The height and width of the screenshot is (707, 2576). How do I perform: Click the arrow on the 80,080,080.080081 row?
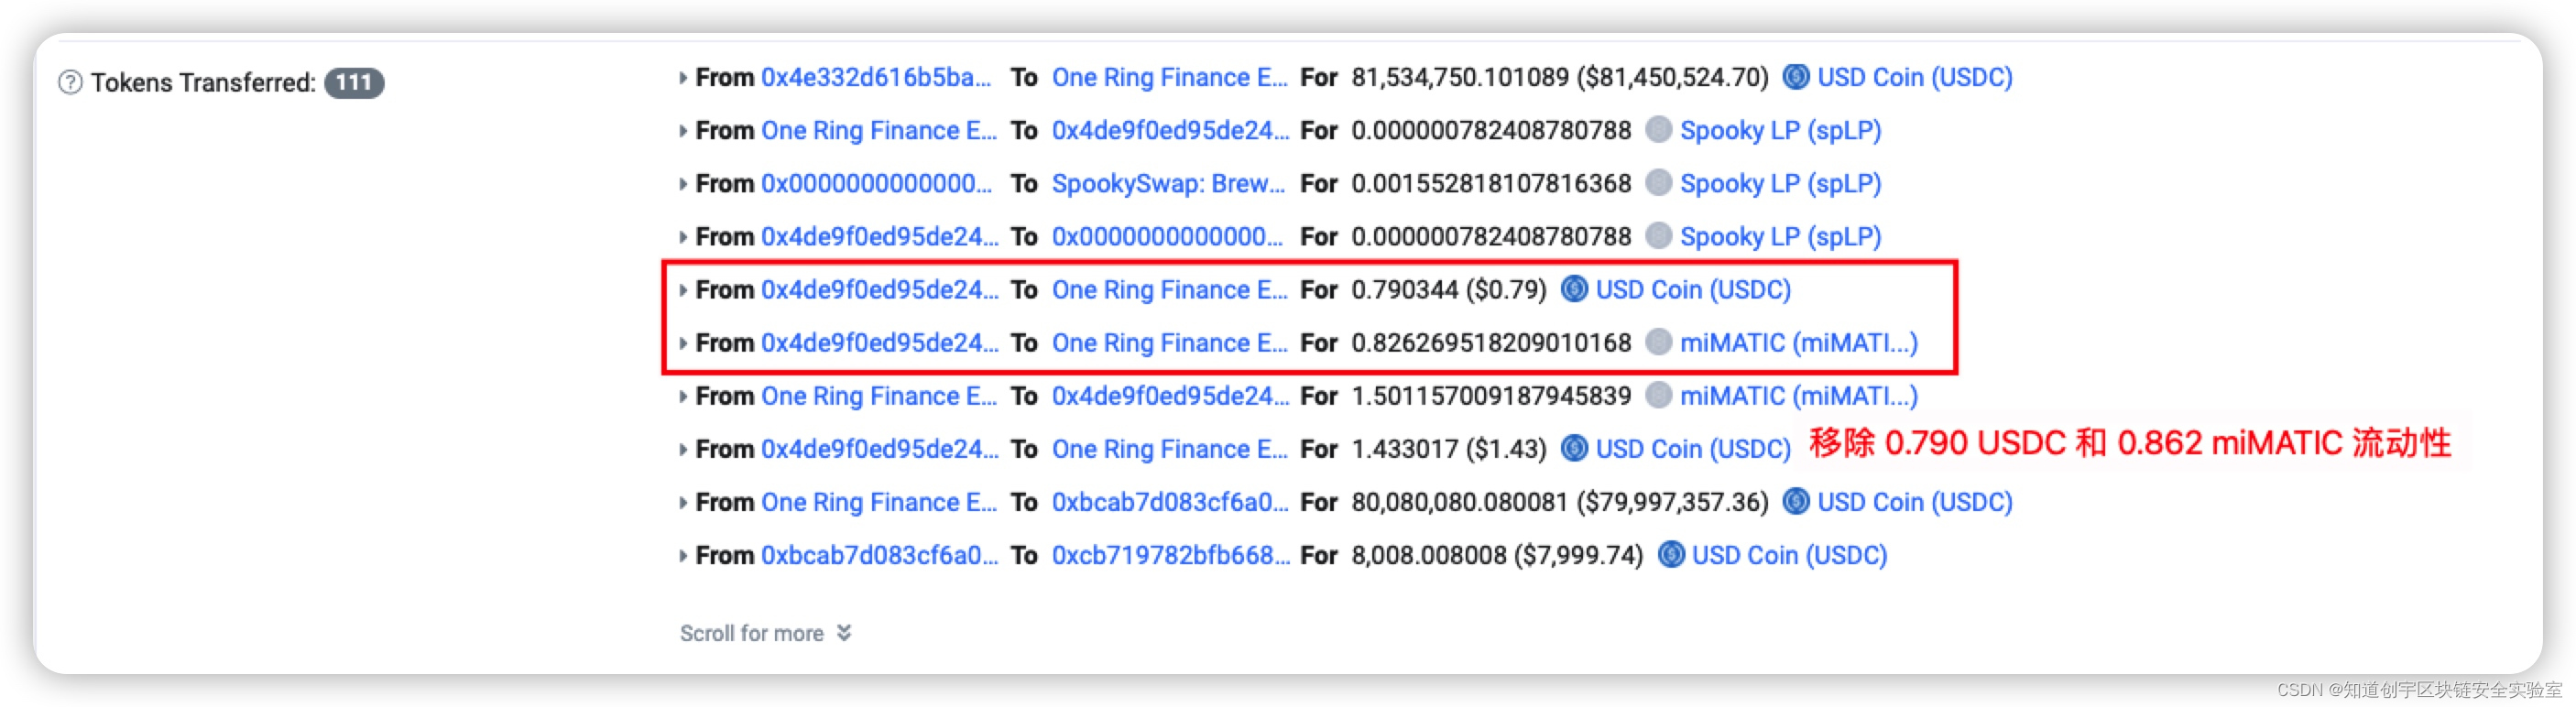click(x=682, y=501)
